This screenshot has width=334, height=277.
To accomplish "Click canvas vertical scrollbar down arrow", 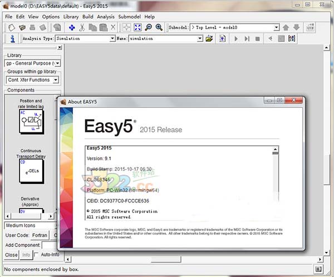I will click(x=326, y=253).
